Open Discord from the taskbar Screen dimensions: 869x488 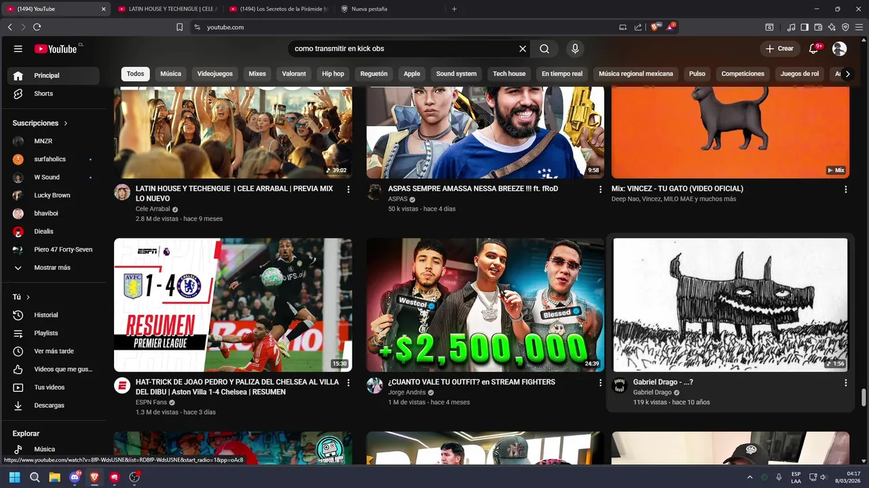tap(75, 477)
